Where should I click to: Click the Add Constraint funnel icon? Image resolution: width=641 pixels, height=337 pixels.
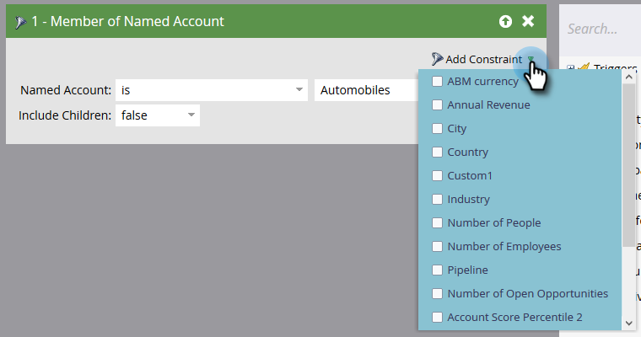437,59
